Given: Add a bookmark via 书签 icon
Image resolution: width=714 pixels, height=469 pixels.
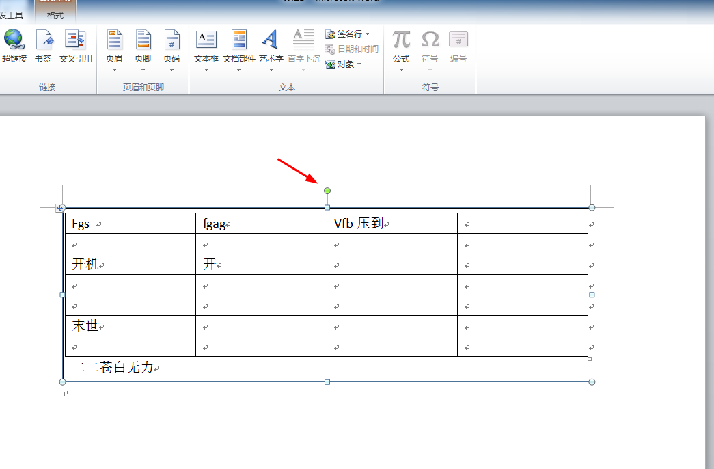Looking at the screenshot, I should coord(44,40).
